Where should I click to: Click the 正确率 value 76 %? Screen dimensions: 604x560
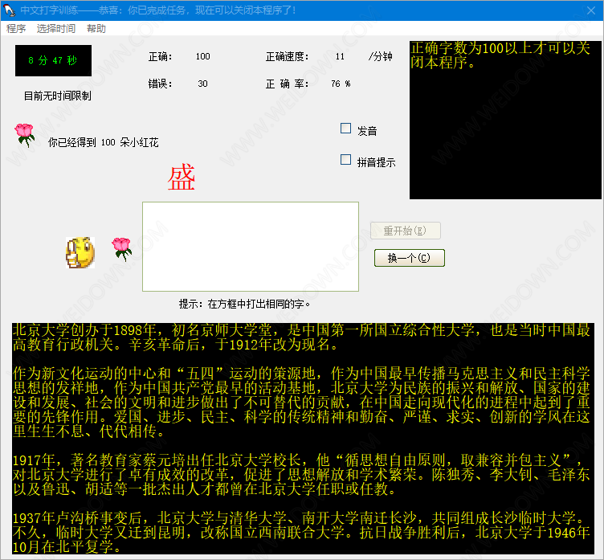pos(341,84)
